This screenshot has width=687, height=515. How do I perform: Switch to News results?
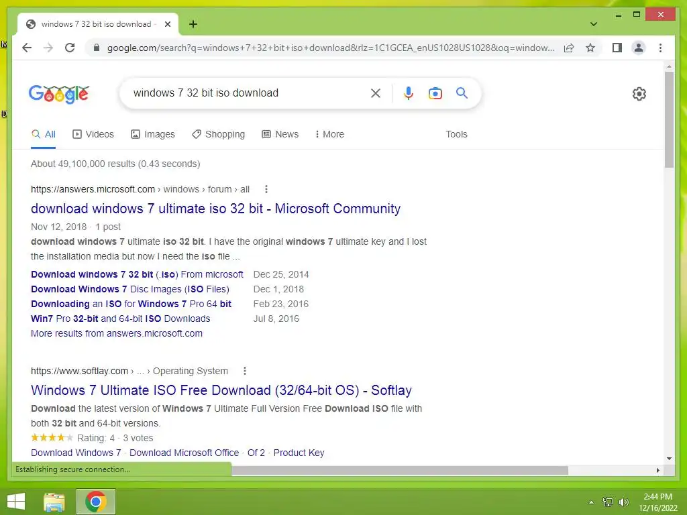click(x=280, y=134)
